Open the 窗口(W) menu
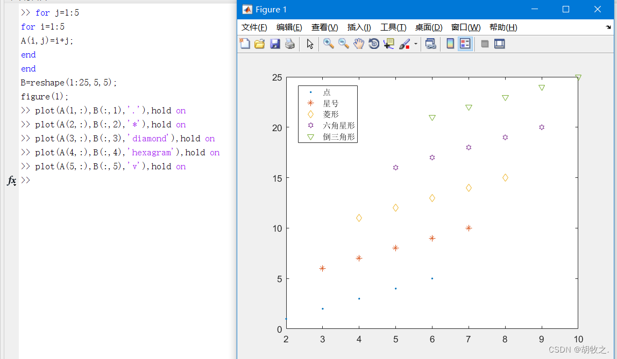The height and width of the screenshot is (359, 617). (465, 27)
